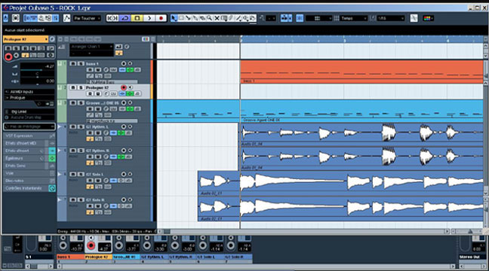Select the Mute (X) tool
This screenshot has width=489, height=271.
click(x=217, y=18)
